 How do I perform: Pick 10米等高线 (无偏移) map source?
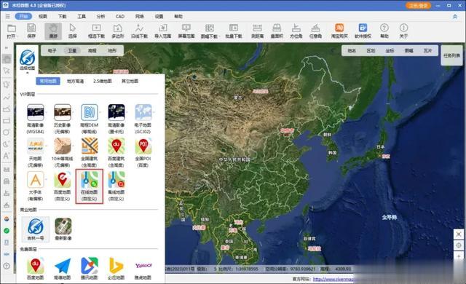(63, 152)
